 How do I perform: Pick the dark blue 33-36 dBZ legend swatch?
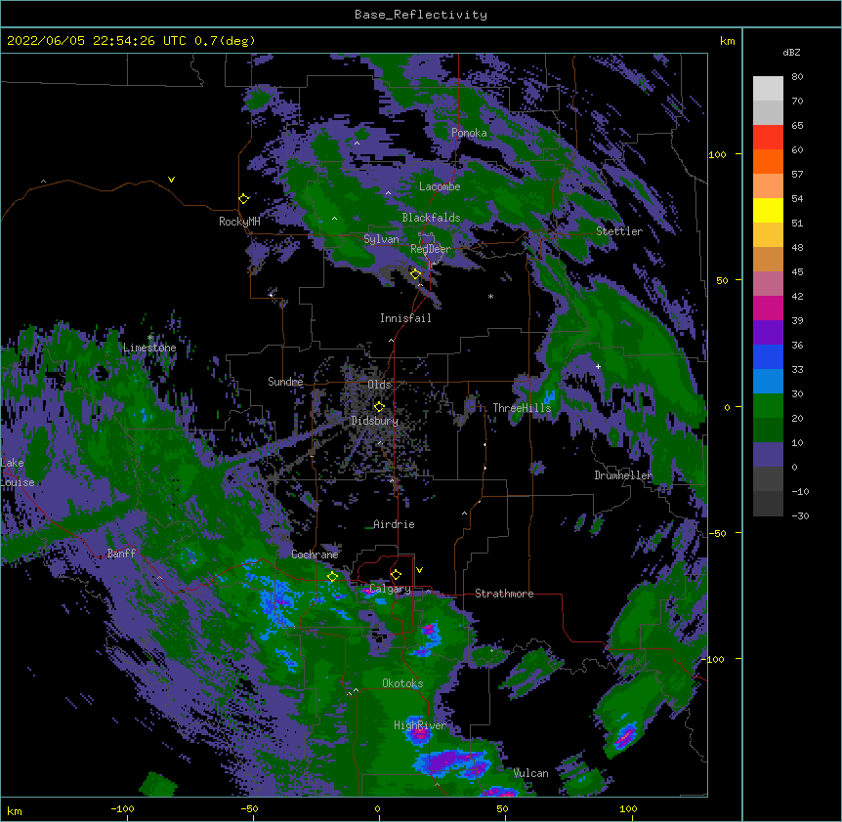tap(768, 356)
